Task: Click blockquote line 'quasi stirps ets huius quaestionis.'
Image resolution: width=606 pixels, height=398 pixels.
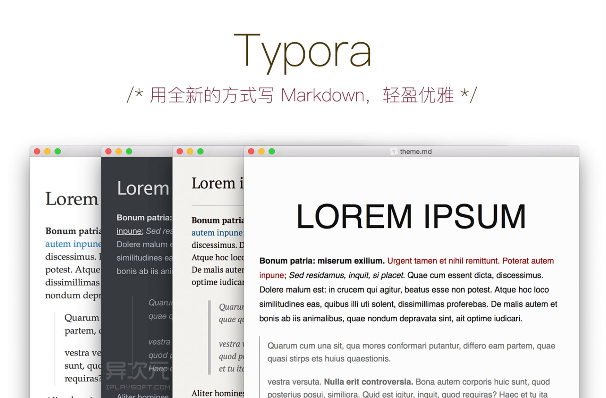Action: pyautogui.click(x=329, y=359)
